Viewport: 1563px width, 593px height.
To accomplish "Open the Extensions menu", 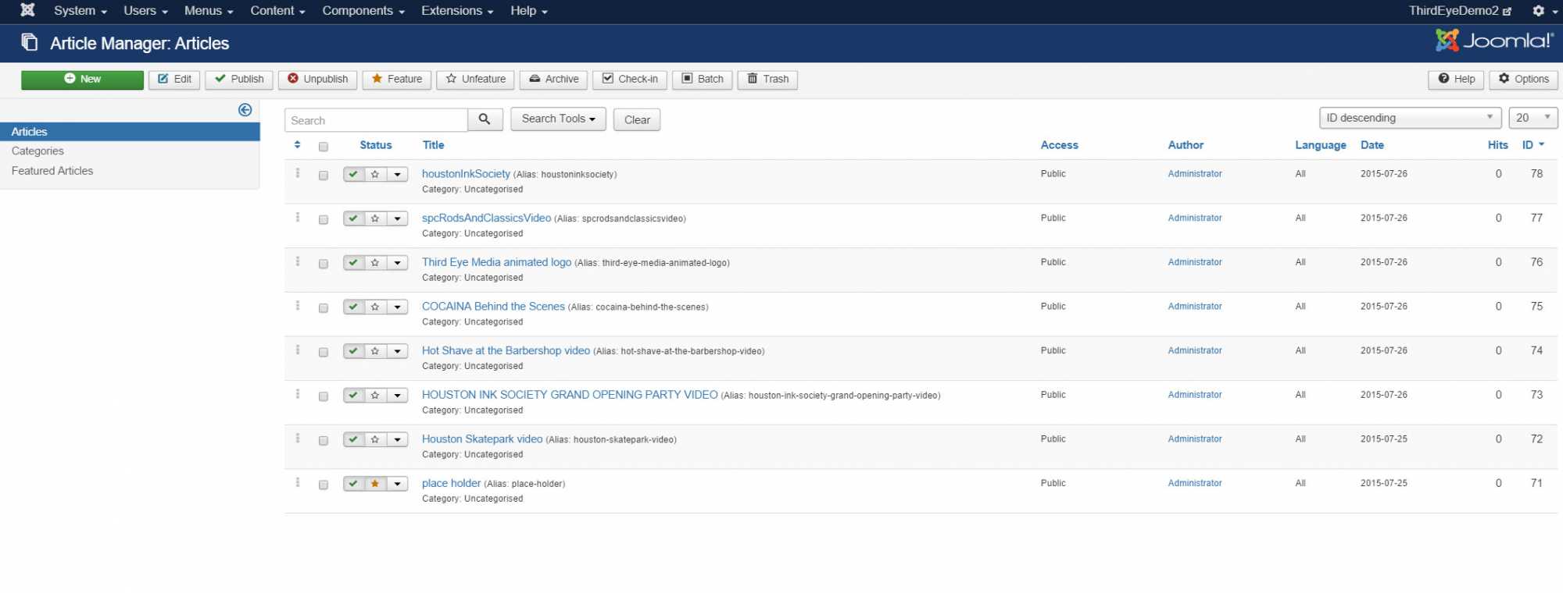I will (457, 11).
